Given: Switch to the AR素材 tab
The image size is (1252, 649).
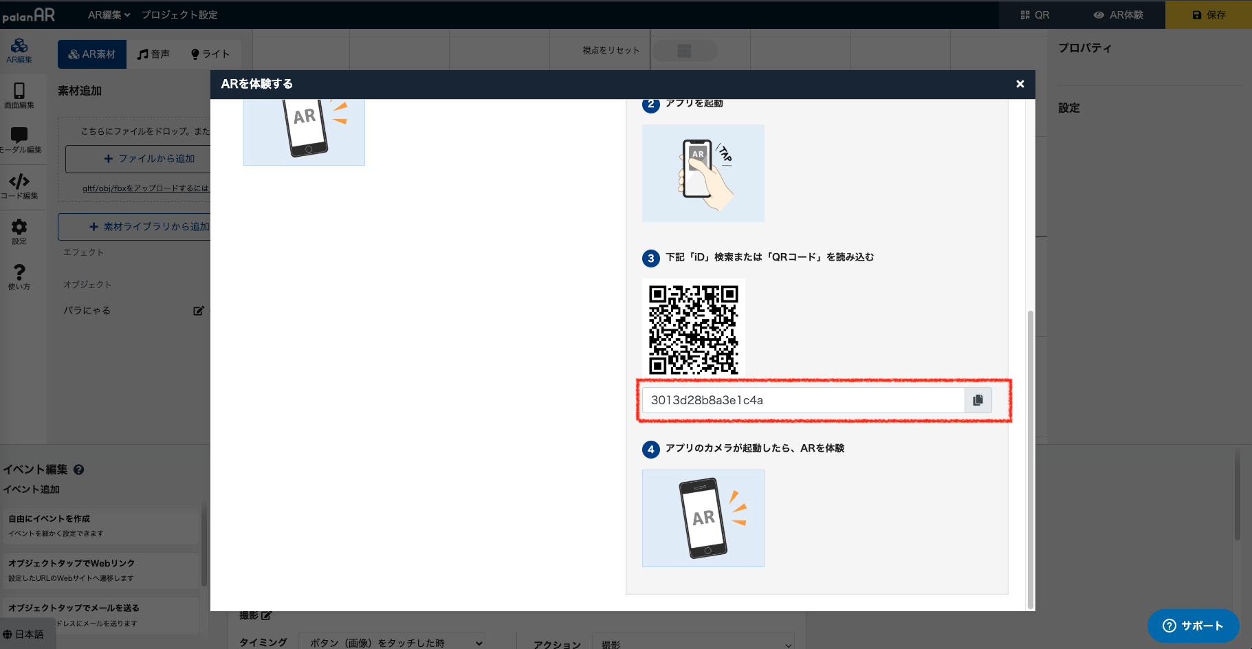Looking at the screenshot, I should [x=92, y=54].
